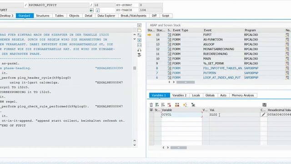The image size is (291, 164).
Task: Click the window icon in the editor side toolbar
Action: point(140,30)
